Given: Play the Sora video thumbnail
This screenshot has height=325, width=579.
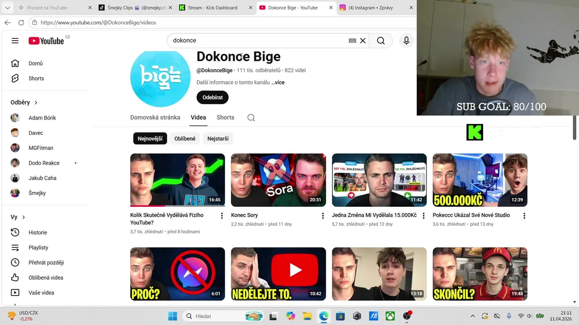Looking at the screenshot, I should pos(278,180).
